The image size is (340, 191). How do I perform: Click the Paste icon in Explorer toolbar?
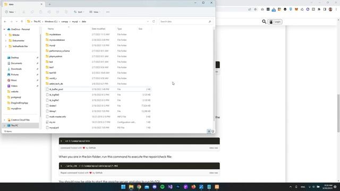click(40, 12)
